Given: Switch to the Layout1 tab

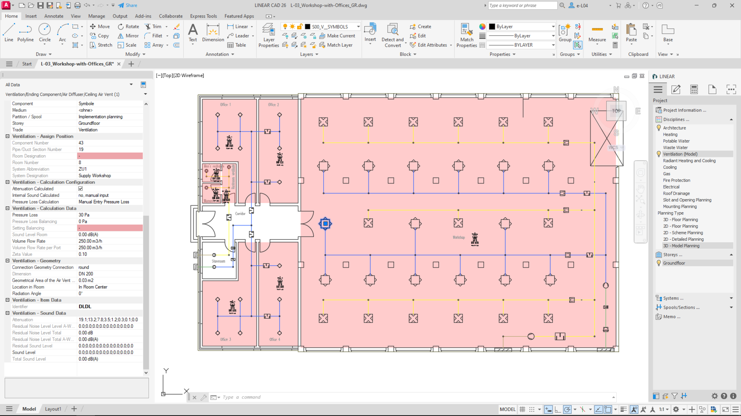Looking at the screenshot, I should (x=53, y=409).
